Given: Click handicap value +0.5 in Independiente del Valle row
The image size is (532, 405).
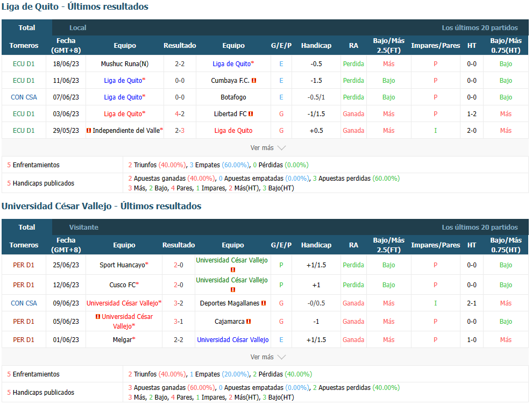Looking at the screenshot, I should (x=316, y=130).
